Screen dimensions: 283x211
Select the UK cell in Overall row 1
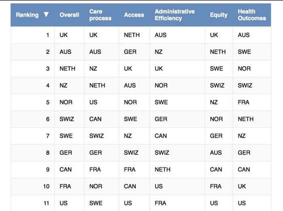(63, 35)
